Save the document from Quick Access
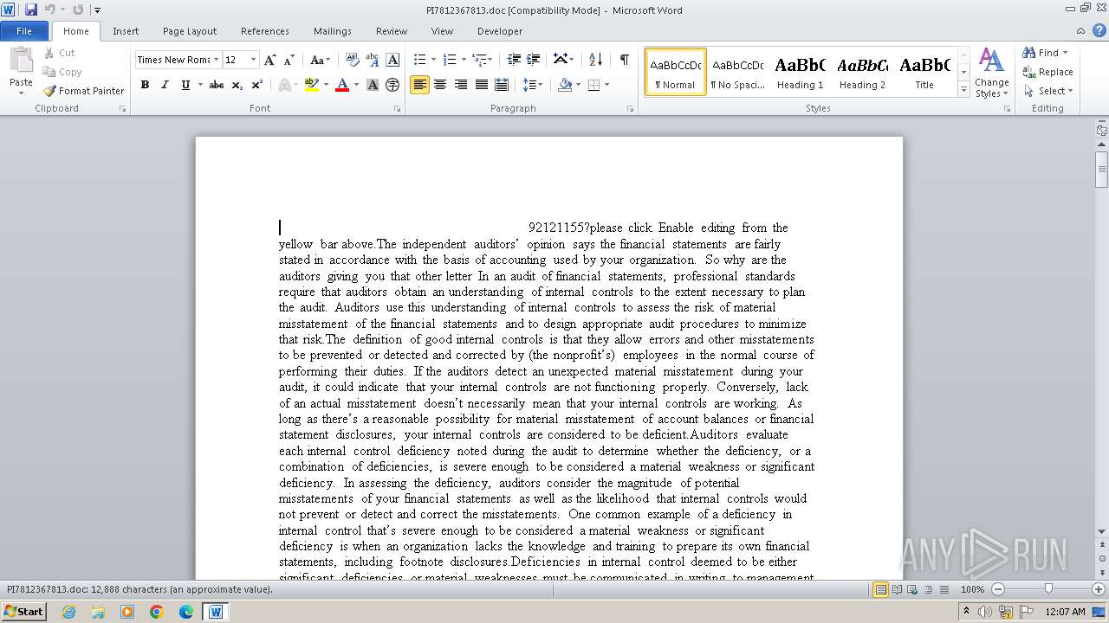The image size is (1109, 623). click(31, 10)
